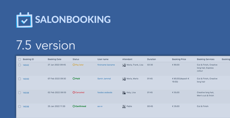Check the box for booking 14042

tap(20, 65)
